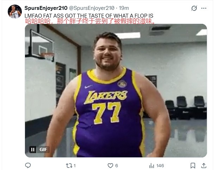Click the 146 views count
Screen dimensions: 216x170
click(x=160, y=165)
